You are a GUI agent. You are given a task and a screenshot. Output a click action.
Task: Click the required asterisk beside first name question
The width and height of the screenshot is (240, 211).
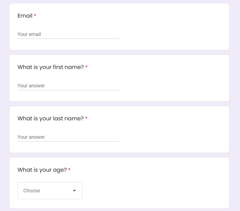(87, 67)
